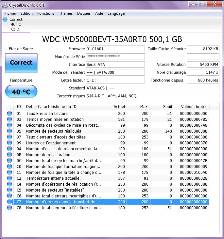Click the Firmware field showing 01.01A01
This screenshot has height=239, width=224.
point(115,49)
